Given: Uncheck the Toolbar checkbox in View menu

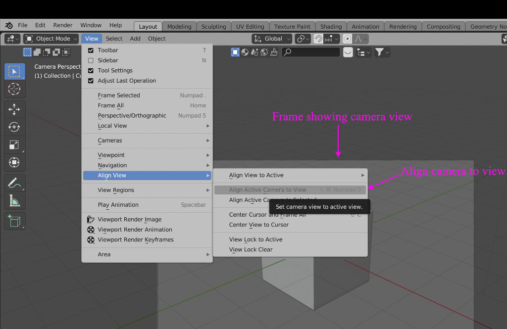Looking at the screenshot, I should coord(91,50).
